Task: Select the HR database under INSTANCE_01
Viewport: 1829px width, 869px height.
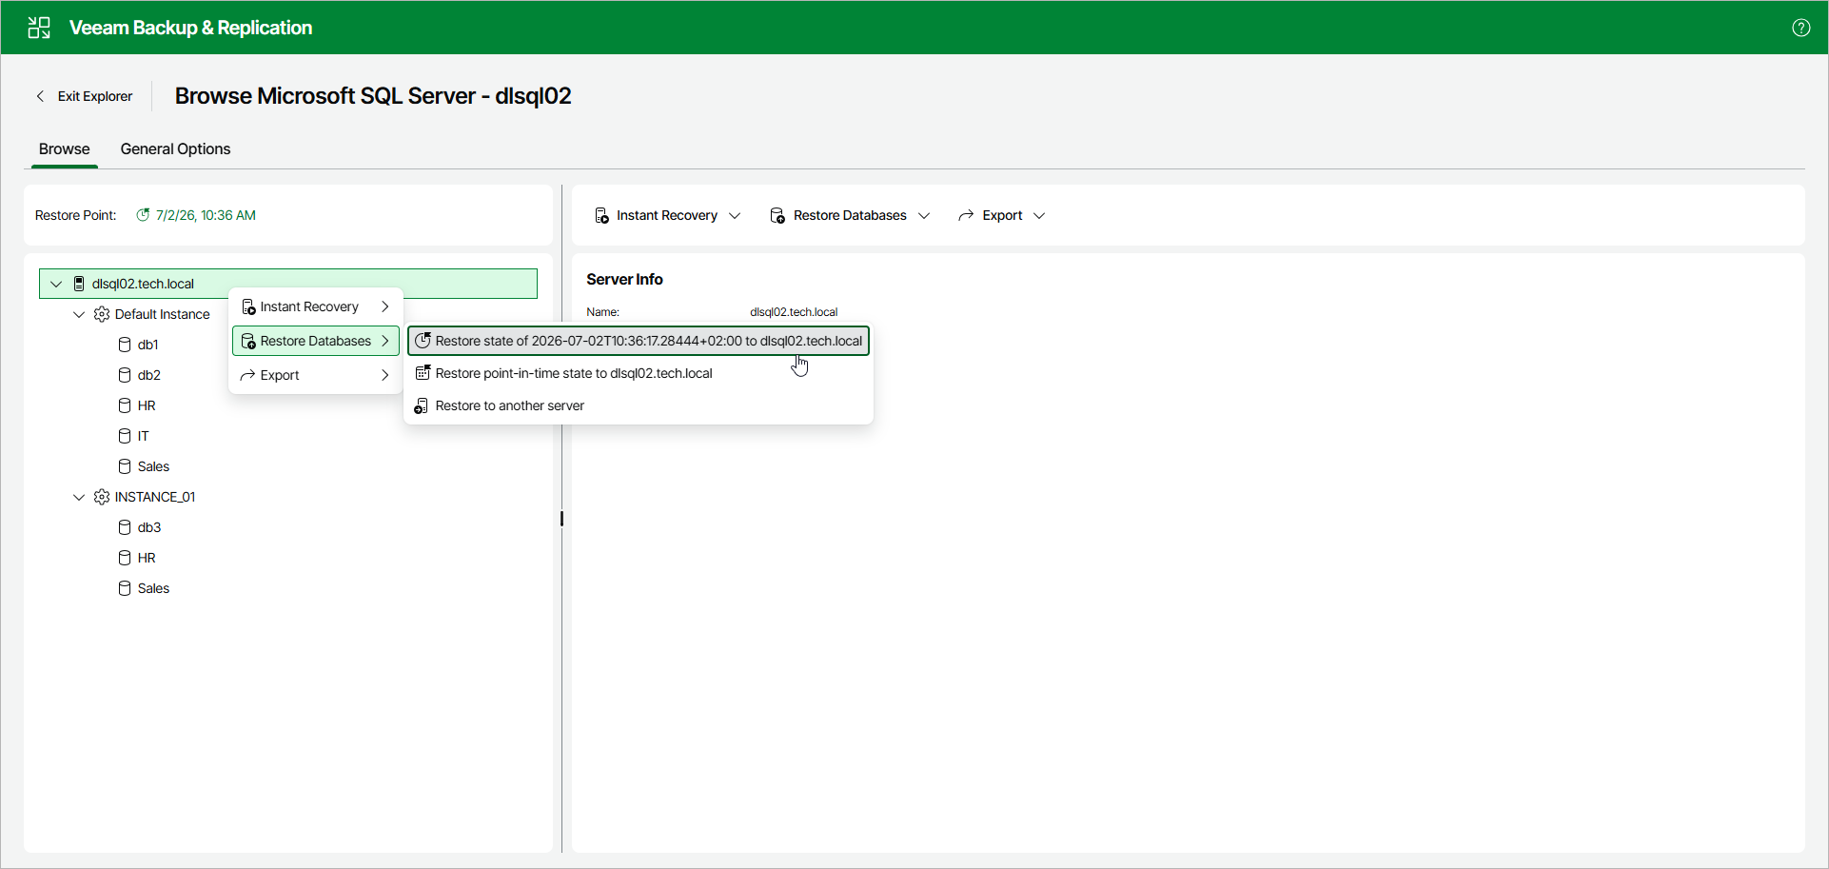Action: [147, 558]
